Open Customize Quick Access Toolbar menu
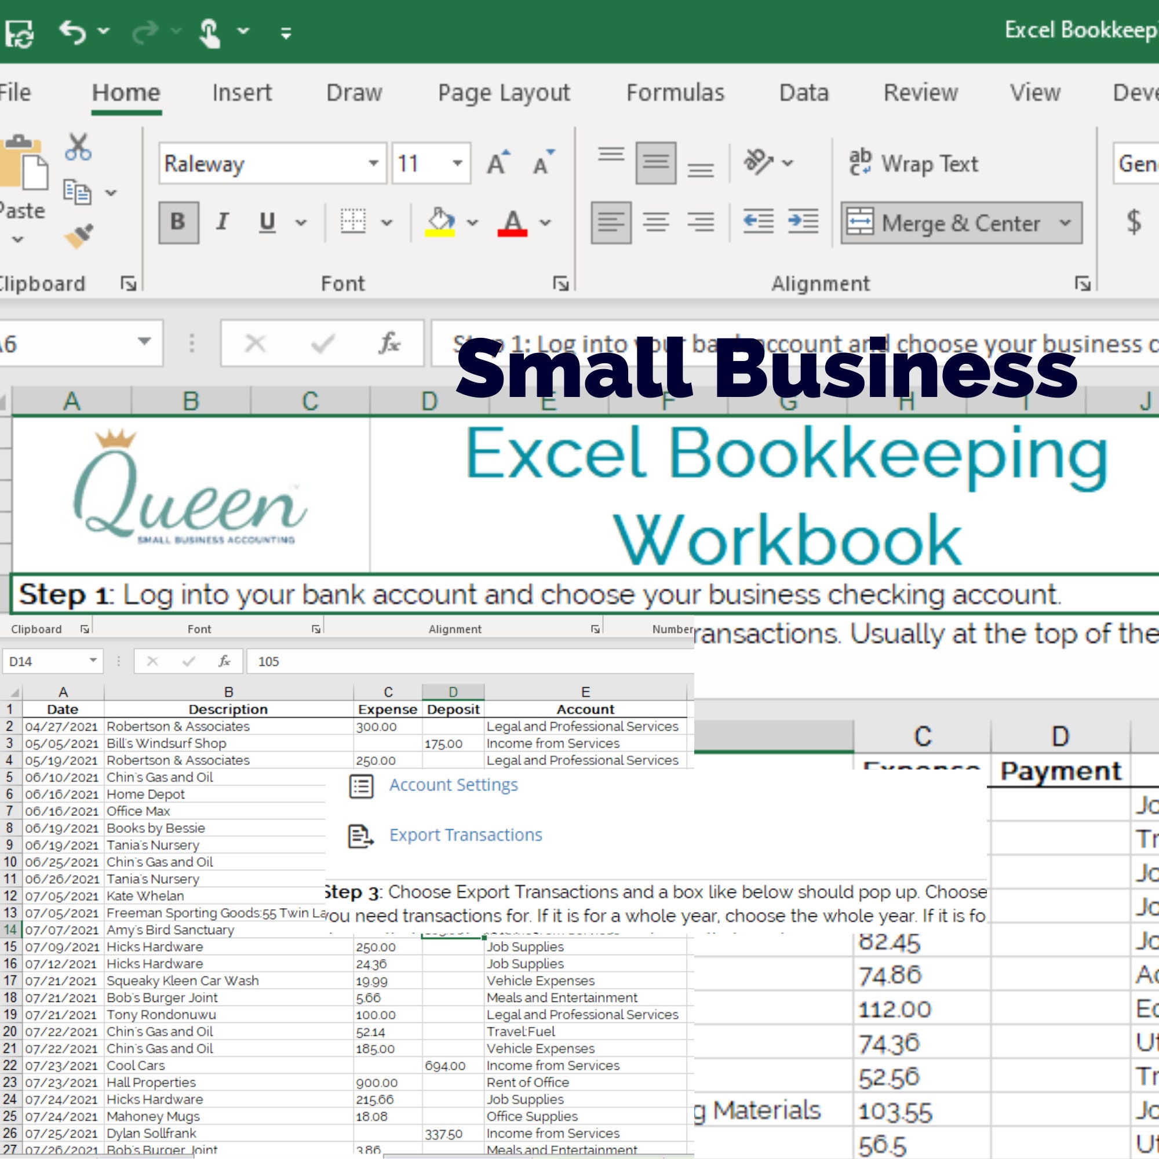 [x=286, y=33]
